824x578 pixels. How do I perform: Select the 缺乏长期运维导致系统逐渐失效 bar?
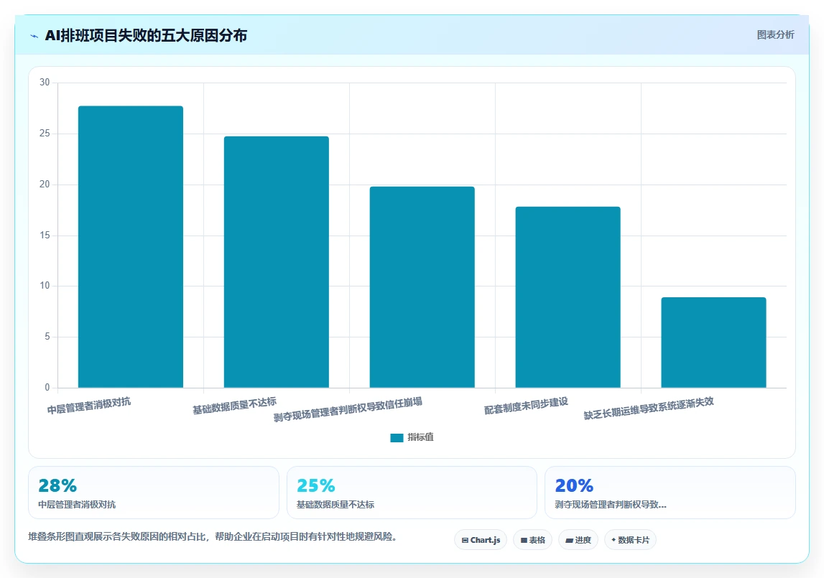[713, 342]
